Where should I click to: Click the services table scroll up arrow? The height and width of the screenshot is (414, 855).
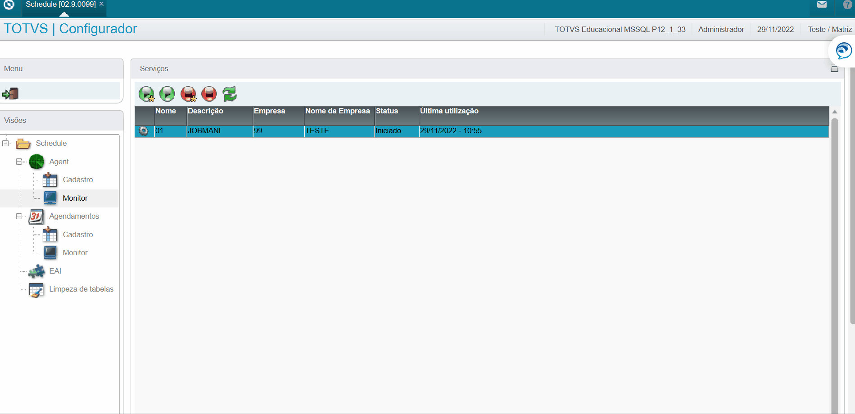tap(834, 112)
